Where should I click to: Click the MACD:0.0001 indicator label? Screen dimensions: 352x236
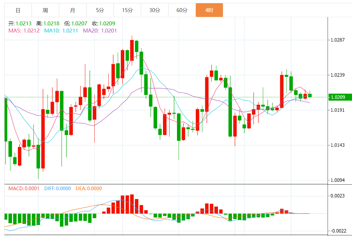pos(24,189)
